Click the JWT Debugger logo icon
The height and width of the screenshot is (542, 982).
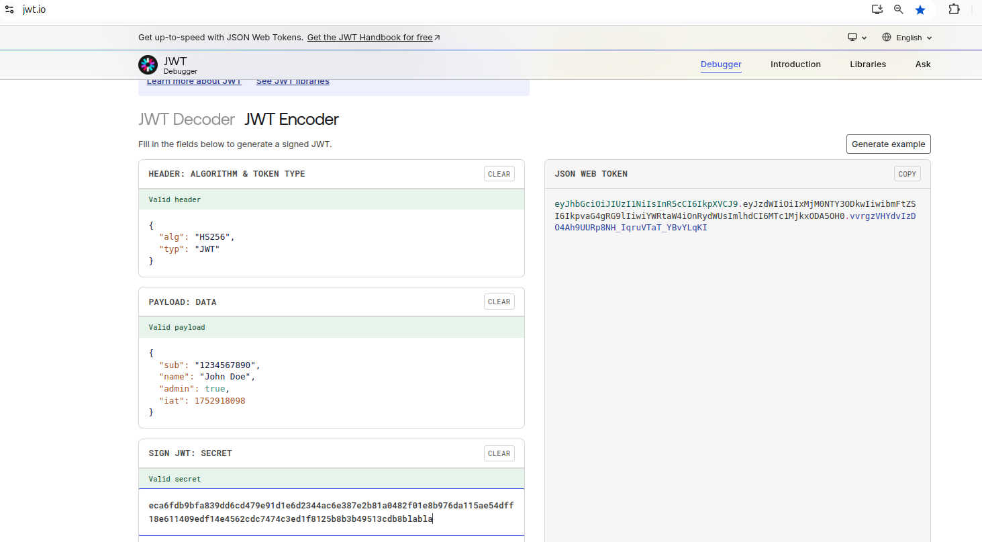(x=148, y=65)
